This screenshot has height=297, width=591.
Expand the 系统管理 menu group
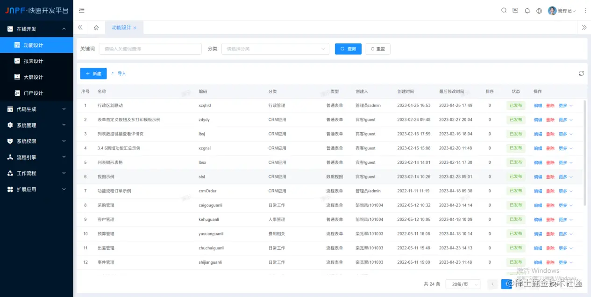tap(64, 125)
